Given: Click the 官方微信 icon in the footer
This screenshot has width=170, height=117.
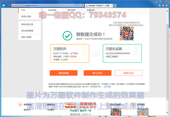Looking at the screenshot, I should point(132,105).
